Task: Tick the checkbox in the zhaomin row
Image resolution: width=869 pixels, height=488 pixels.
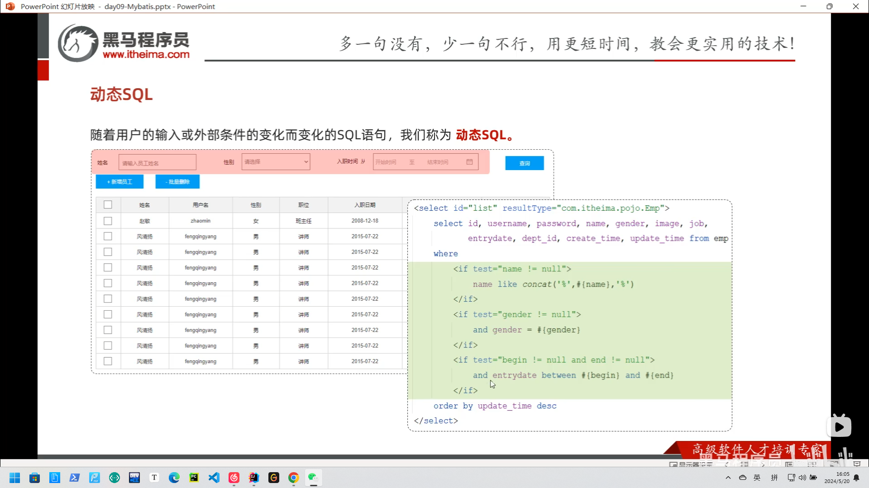Action: (108, 221)
